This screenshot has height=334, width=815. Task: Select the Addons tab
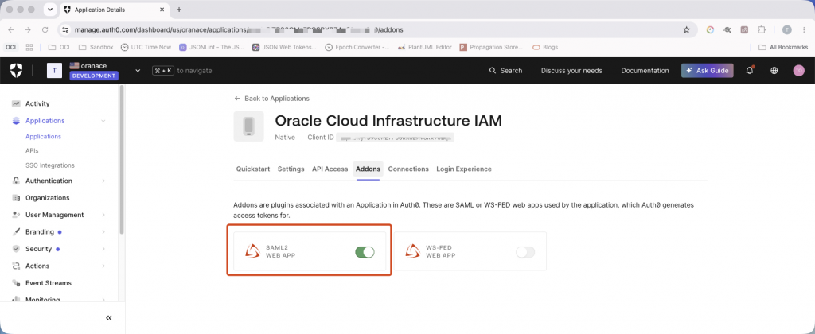pyautogui.click(x=368, y=169)
